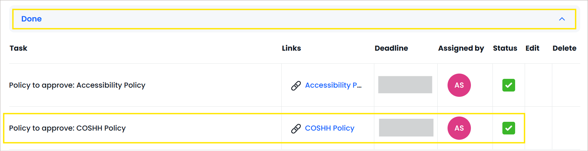Screen dimensions: 588x151
Task: Toggle the Accessibility Policy status checkbox
Action: 508,85
